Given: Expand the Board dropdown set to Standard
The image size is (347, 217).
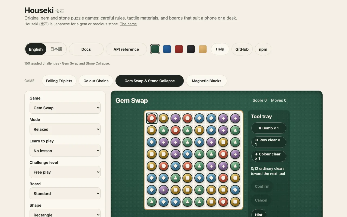Looking at the screenshot, I should pos(65,193).
